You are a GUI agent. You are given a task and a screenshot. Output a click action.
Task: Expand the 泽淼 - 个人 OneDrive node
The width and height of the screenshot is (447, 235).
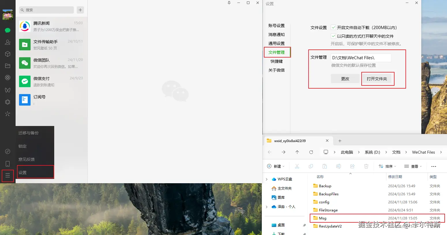266,207
